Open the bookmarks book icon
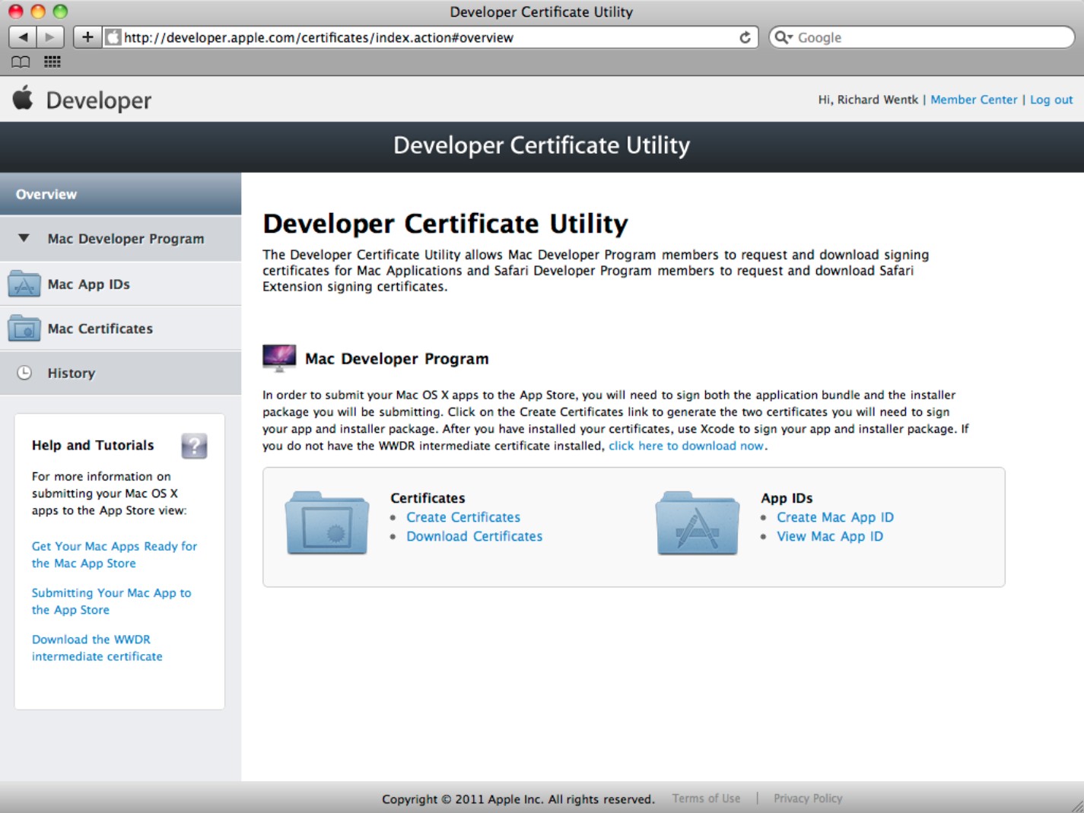This screenshot has width=1084, height=813. coord(21,62)
